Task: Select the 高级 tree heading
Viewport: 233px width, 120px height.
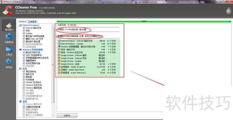Action: coord(25,101)
